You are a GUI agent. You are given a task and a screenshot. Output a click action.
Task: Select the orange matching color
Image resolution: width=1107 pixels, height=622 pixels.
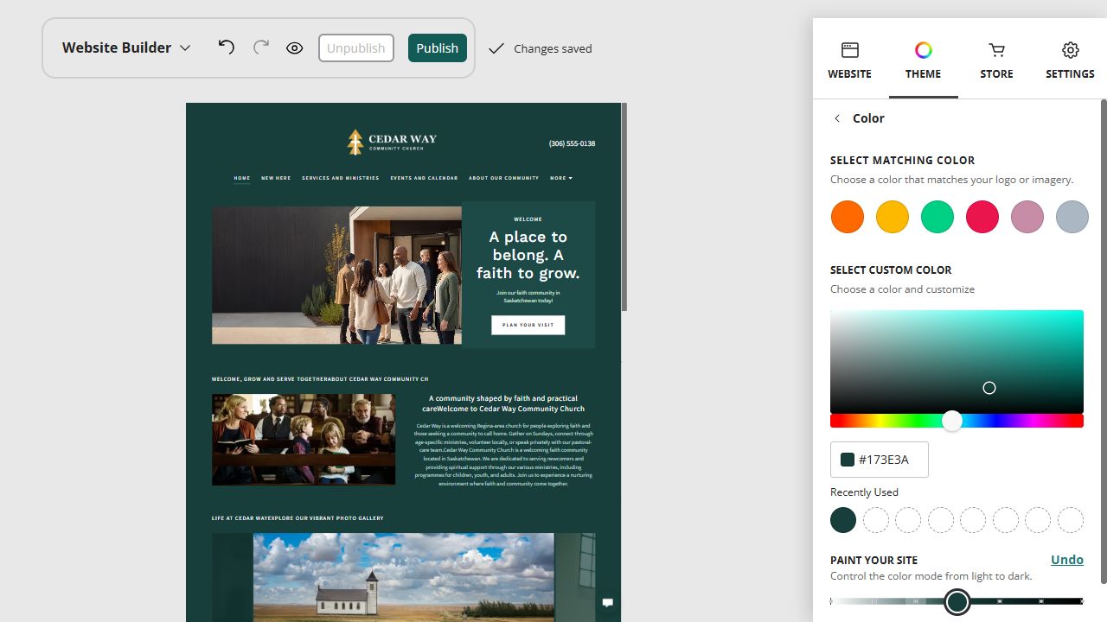[x=848, y=217]
